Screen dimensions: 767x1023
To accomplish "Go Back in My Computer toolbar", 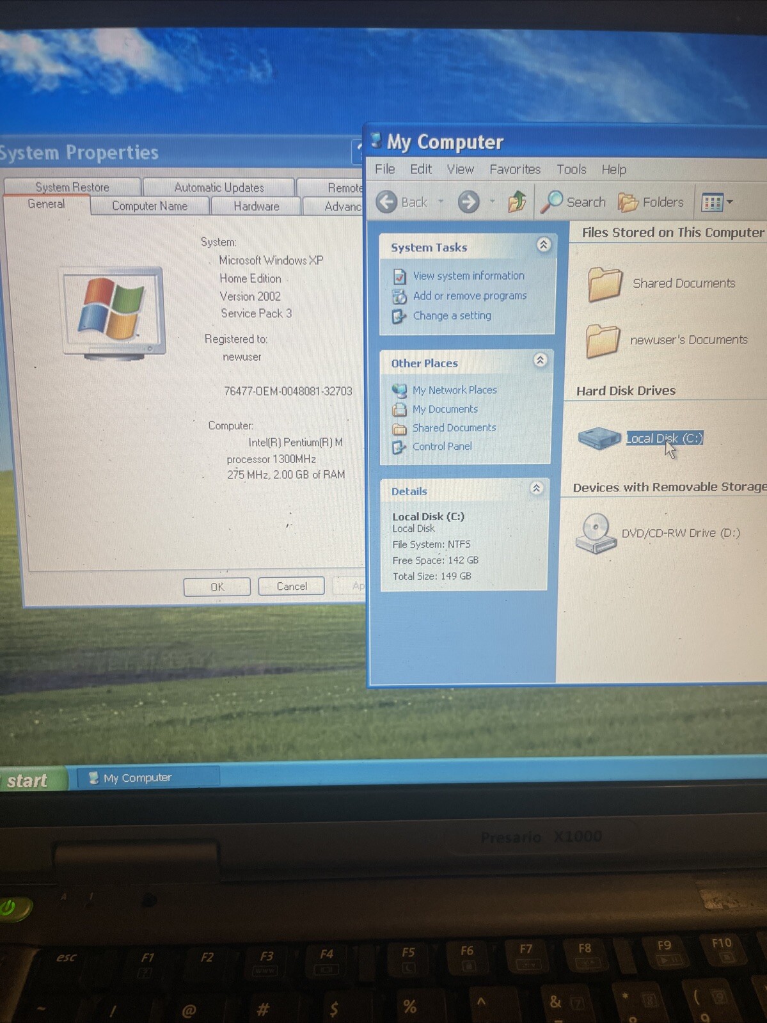I will (402, 202).
